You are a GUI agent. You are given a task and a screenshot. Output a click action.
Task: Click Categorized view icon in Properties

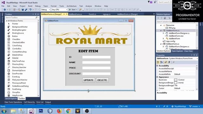click(x=158, y=62)
